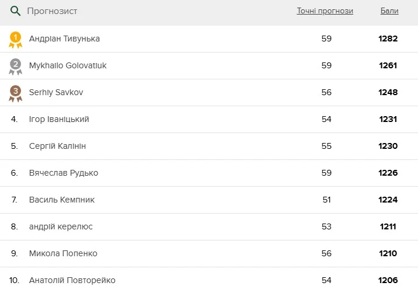The width and height of the screenshot is (418, 293).
Task: Sort by Бали column header
Action: [x=389, y=11]
